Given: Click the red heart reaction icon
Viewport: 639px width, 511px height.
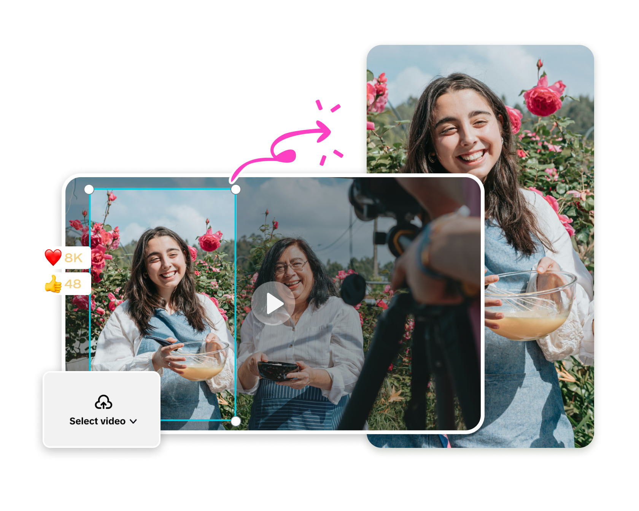Looking at the screenshot, I should [x=54, y=258].
